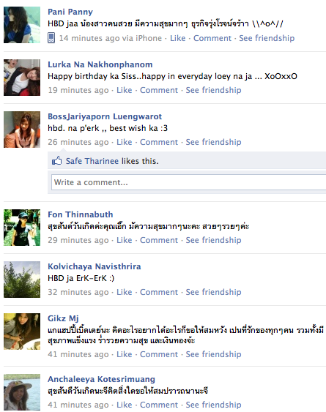Image resolution: width=326 pixels, height=412 pixels.
Task: Open Gikz Mj's profile picture
Action: coord(22,332)
